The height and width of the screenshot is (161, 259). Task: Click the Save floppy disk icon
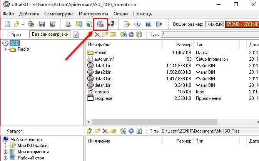[42, 24]
